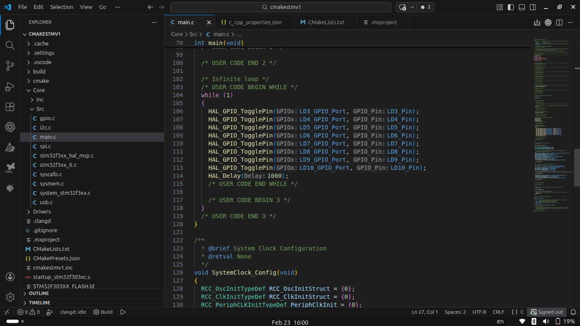Open the STM32 extension panel

(10, 168)
